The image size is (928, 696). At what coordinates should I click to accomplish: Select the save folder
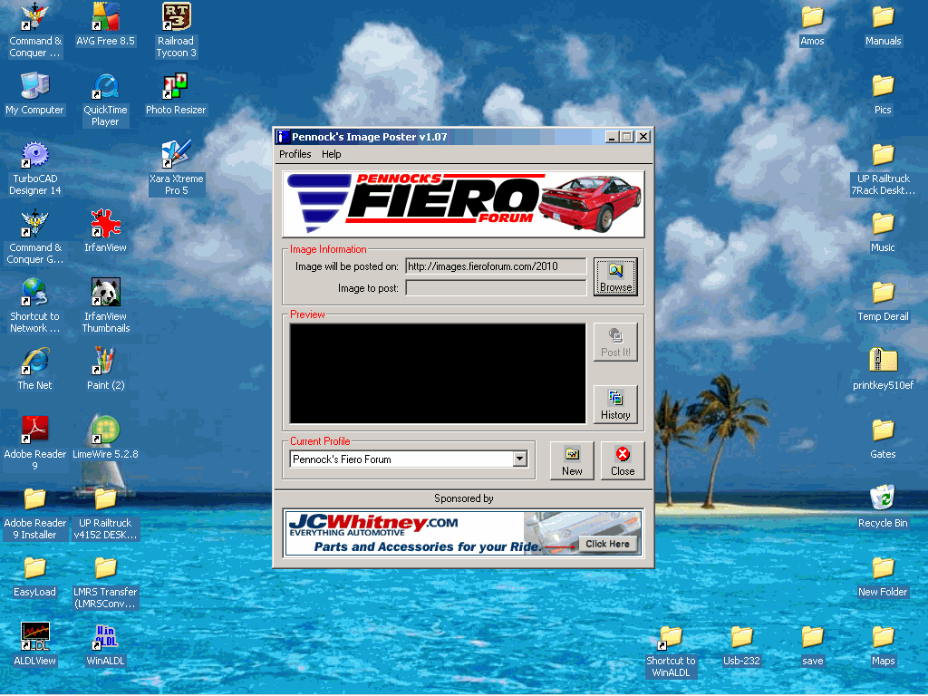[x=812, y=644]
